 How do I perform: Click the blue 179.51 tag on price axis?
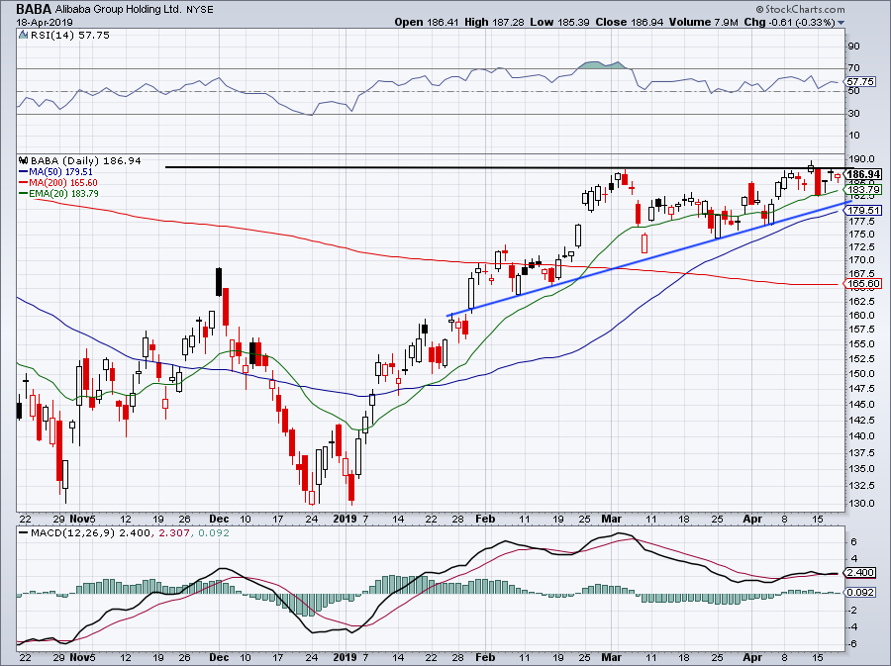click(863, 210)
